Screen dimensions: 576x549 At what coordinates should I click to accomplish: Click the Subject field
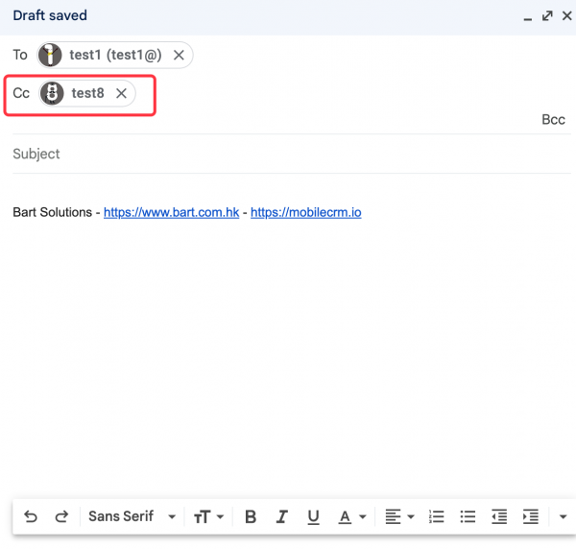[x=292, y=154]
